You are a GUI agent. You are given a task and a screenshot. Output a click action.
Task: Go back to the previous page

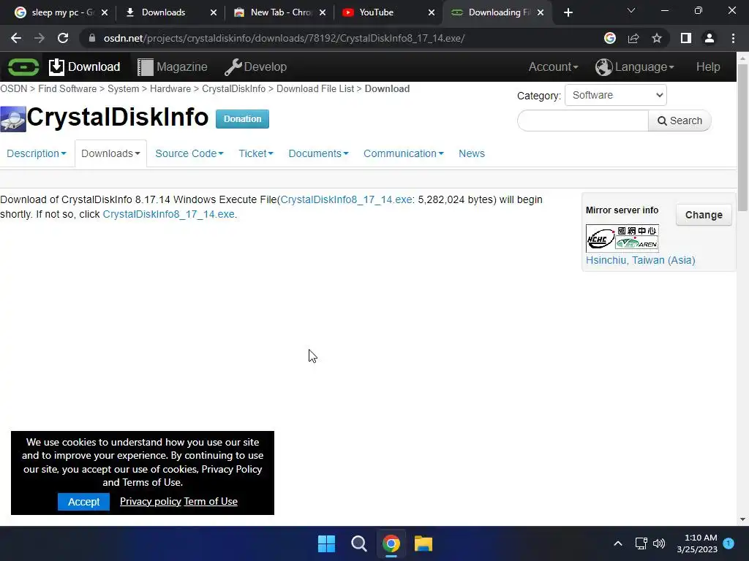click(16, 38)
